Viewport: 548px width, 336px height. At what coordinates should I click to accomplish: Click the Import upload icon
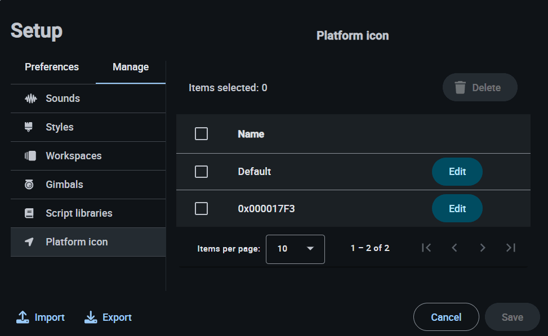23,317
